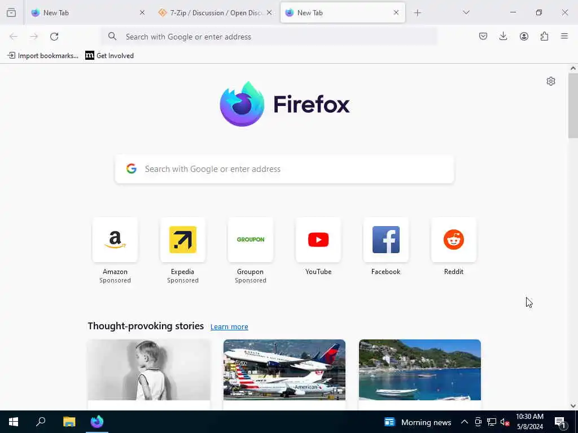Close the active third New Tab

tap(396, 12)
